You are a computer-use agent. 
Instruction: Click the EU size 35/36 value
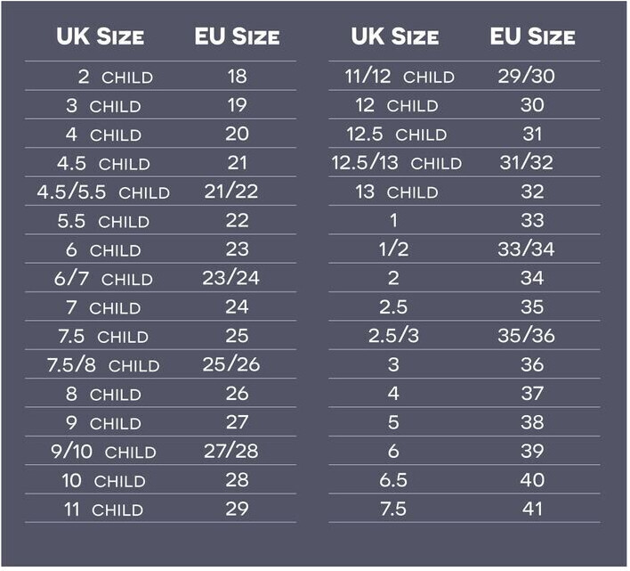tap(526, 337)
